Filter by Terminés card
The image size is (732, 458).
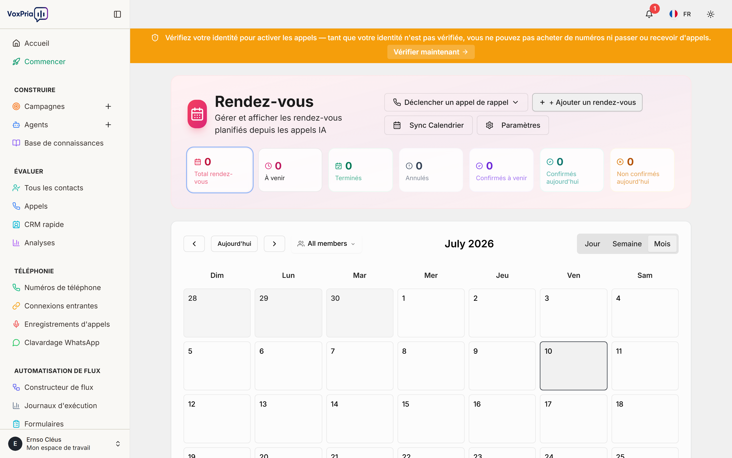(361, 170)
